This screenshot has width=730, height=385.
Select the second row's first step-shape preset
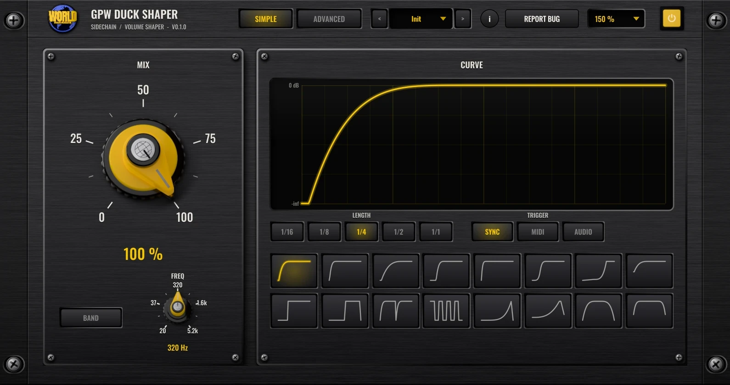294,311
